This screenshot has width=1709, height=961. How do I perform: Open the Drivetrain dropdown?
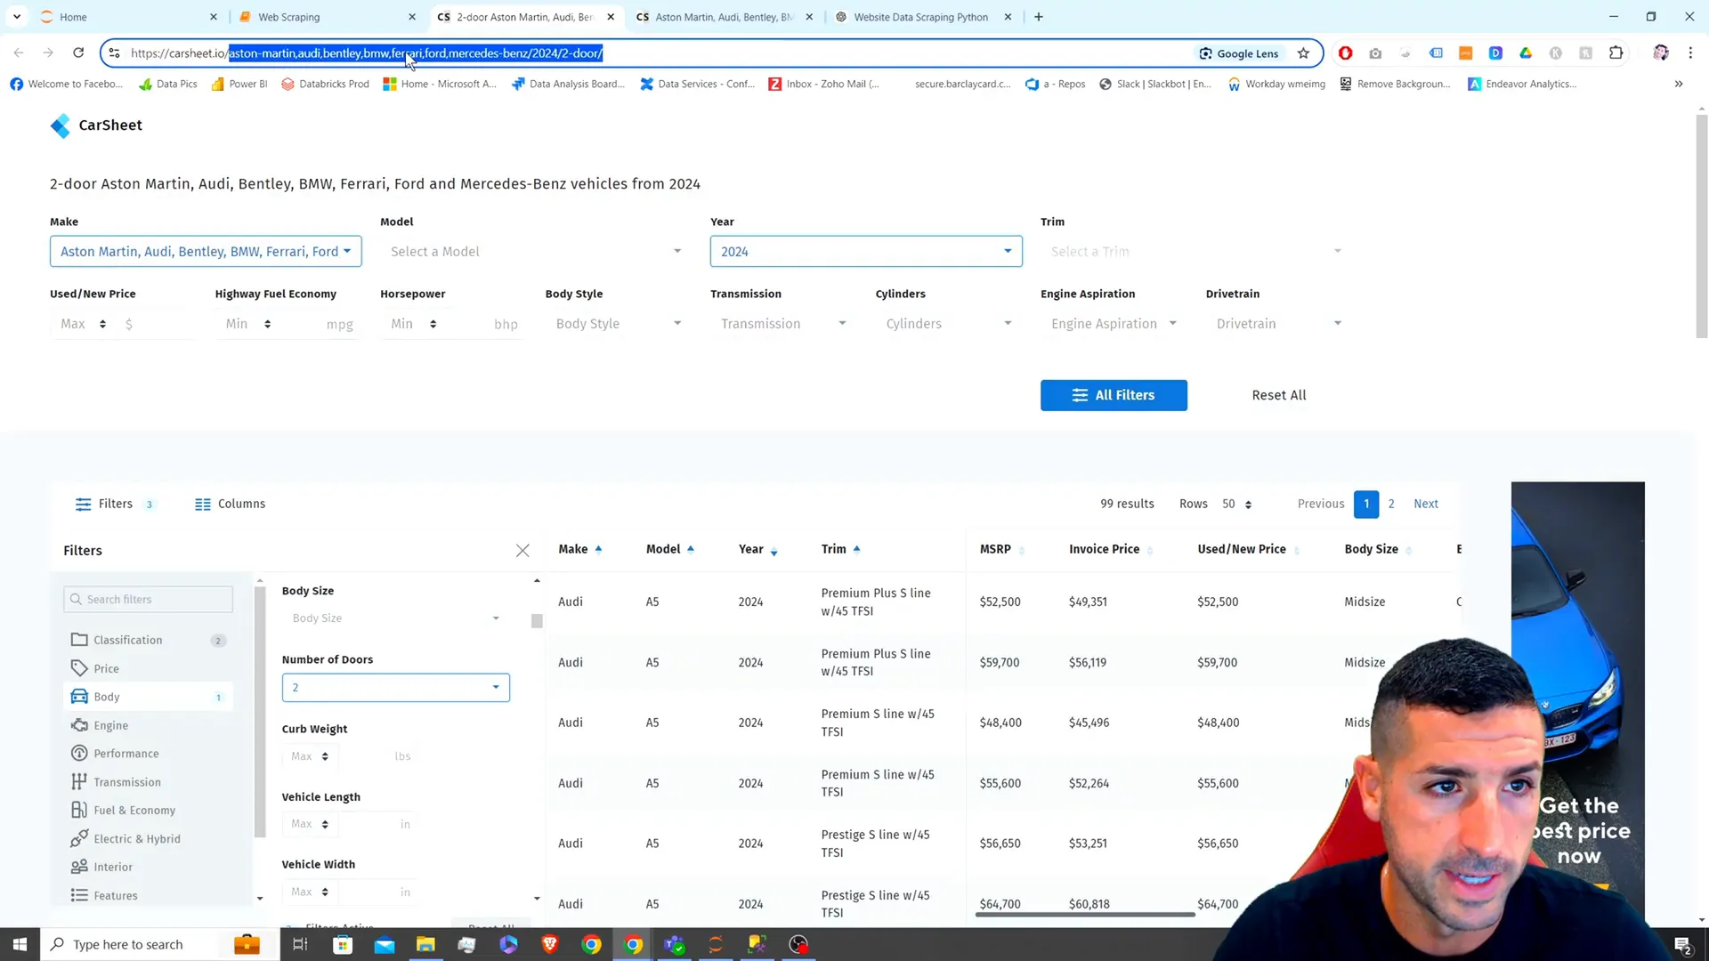pos(1279,324)
